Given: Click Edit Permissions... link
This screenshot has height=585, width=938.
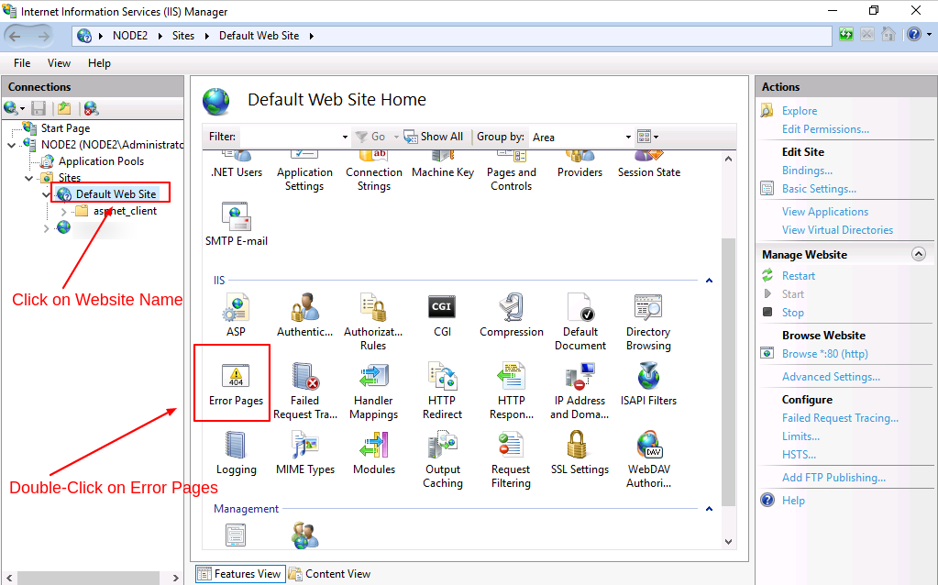Looking at the screenshot, I should coord(825,128).
